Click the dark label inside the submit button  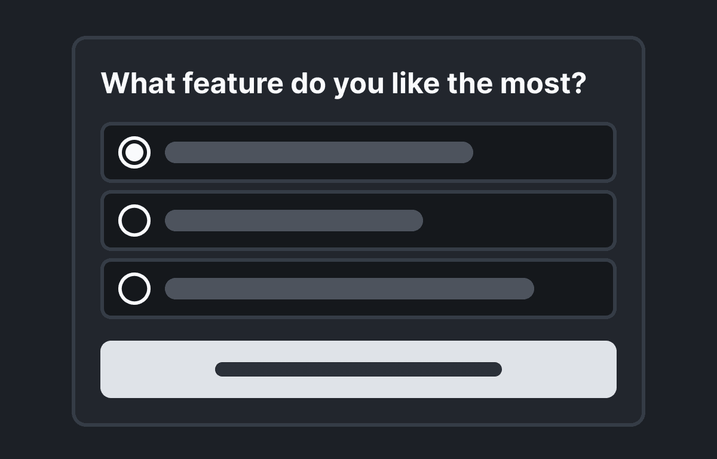[358, 369]
